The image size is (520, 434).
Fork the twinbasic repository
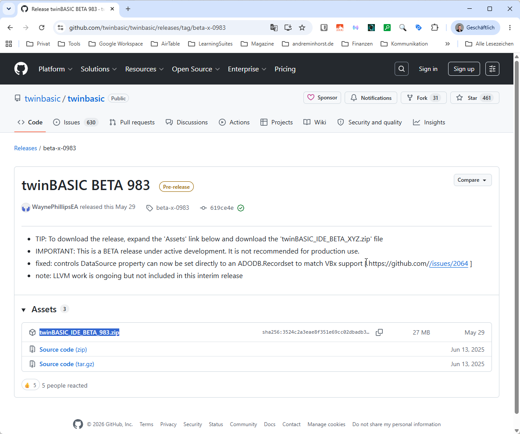424,98
